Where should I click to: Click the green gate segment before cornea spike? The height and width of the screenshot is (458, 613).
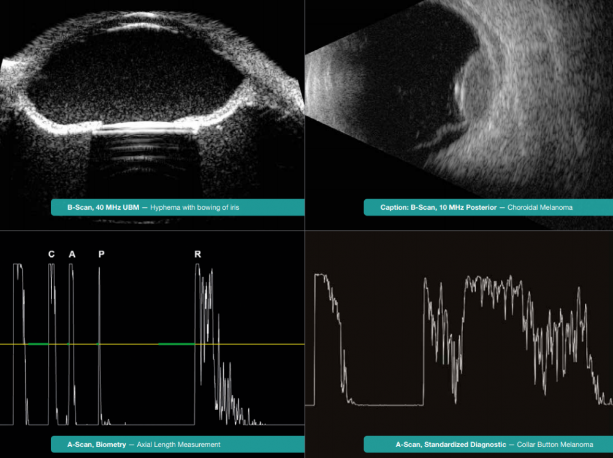(38, 344)
